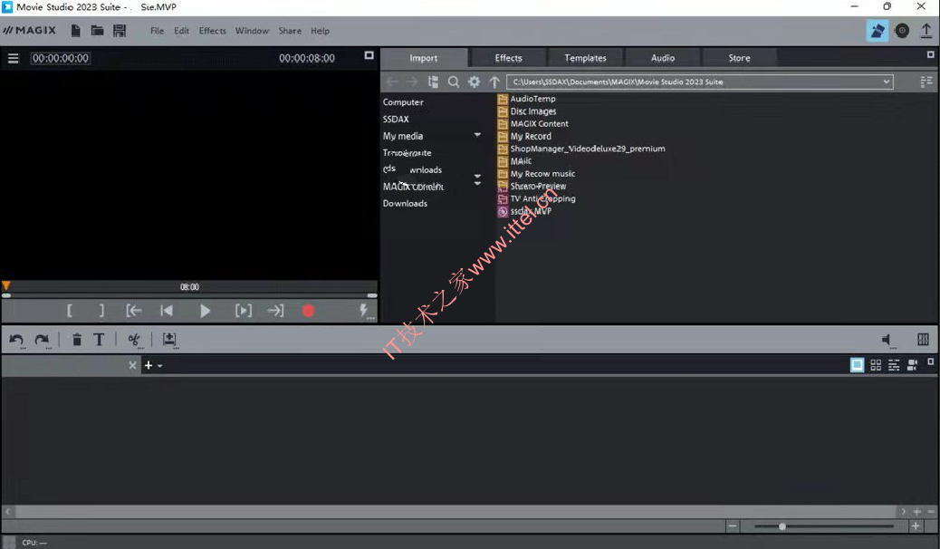Open the Edit menu
This screenshot has width=940, height=549.
(x=182, y=31)
